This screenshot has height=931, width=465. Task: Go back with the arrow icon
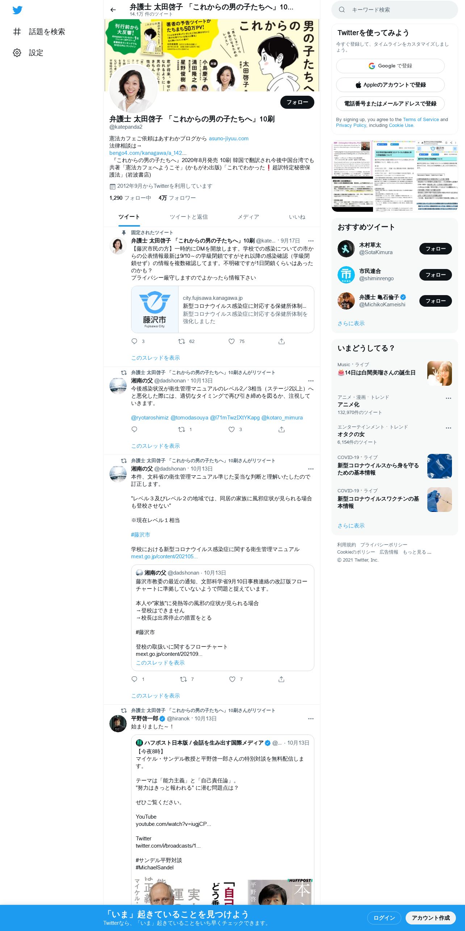[113, 10]
